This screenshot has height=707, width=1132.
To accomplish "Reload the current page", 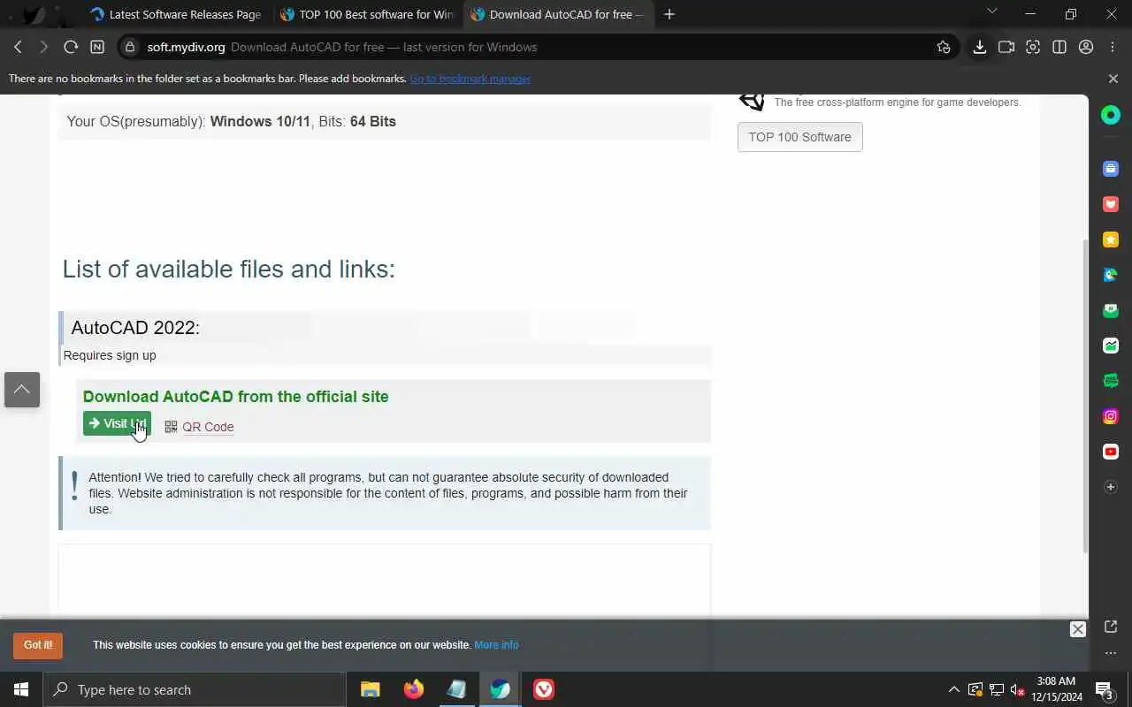I will (71, 47).
